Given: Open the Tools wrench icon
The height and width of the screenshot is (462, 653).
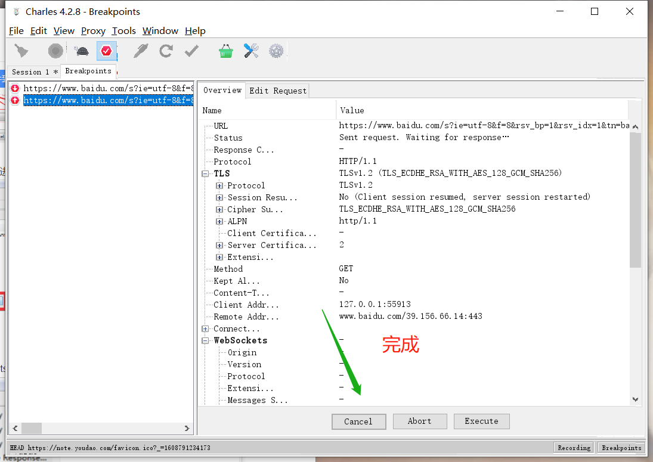Looking at the screenshot, I should tap(251, 51).
